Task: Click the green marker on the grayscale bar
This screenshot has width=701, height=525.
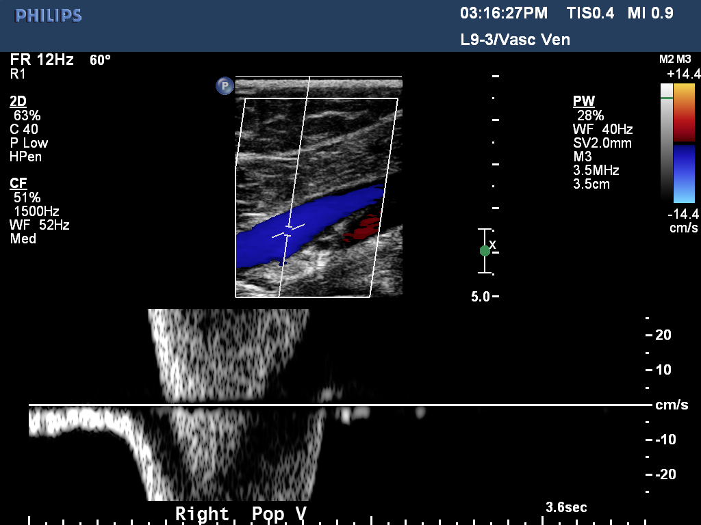Action: [x=666, y=99]
